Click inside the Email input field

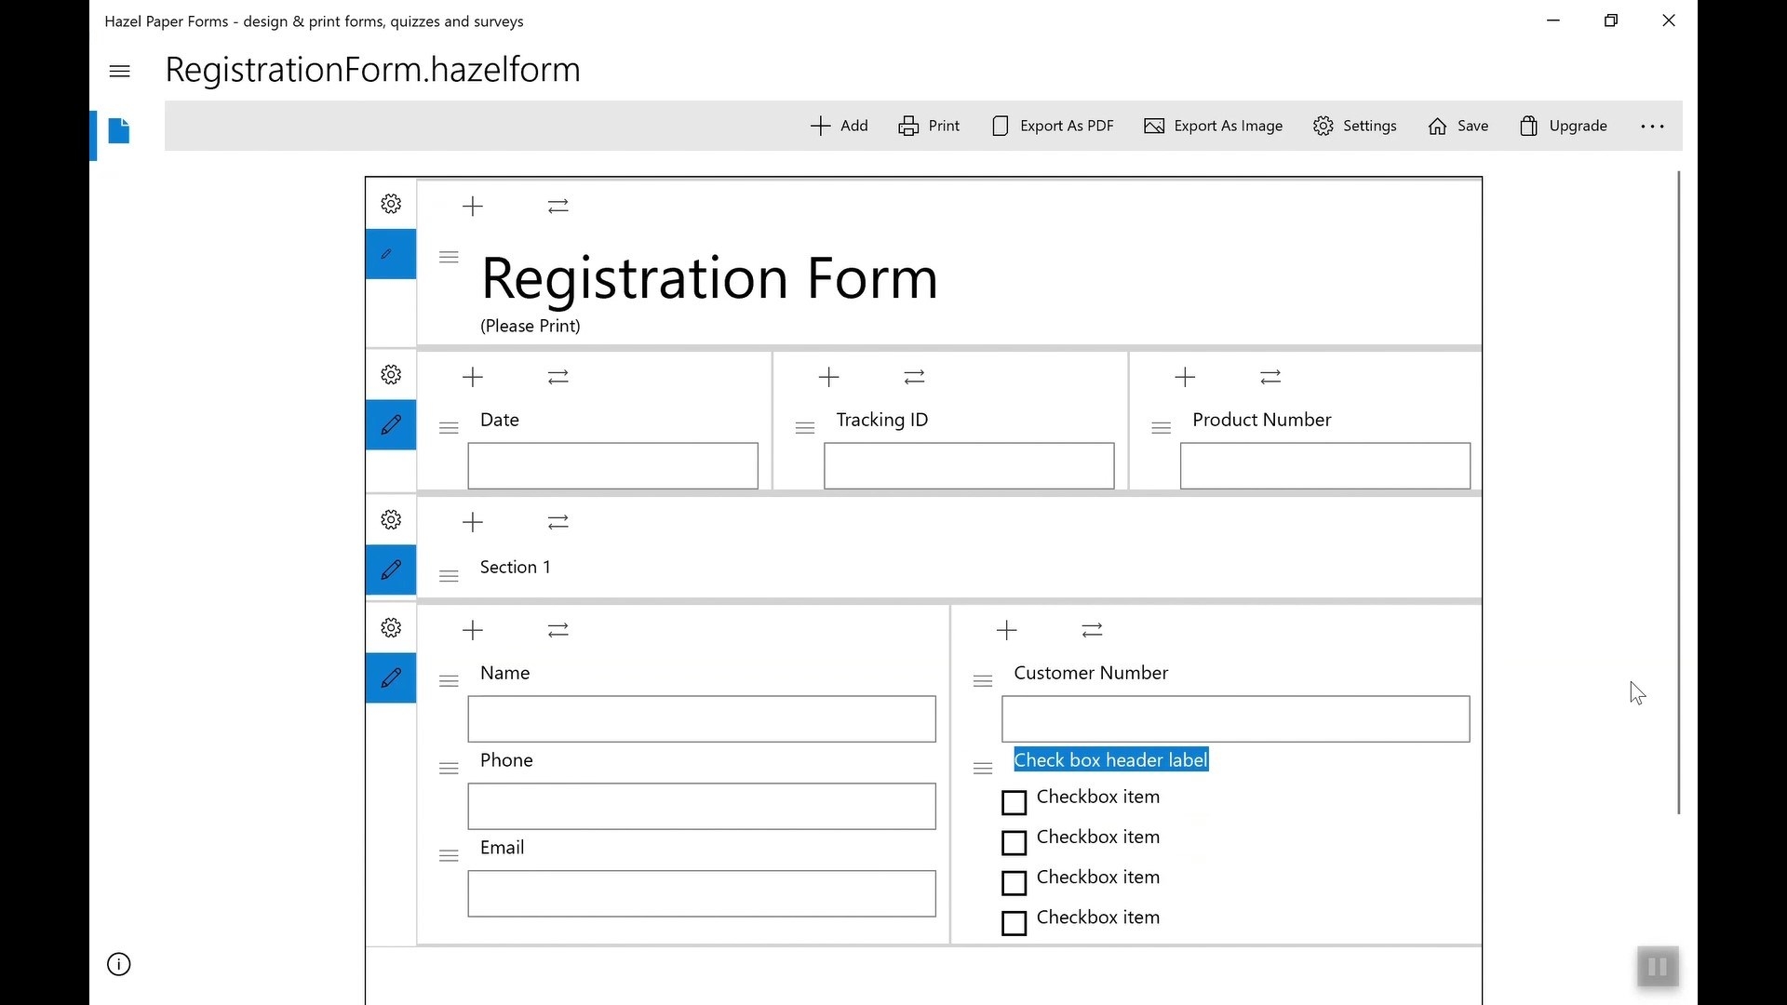[701, 893]
